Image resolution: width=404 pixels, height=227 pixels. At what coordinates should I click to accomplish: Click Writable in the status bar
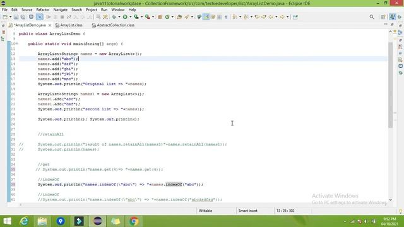point(205,211)
